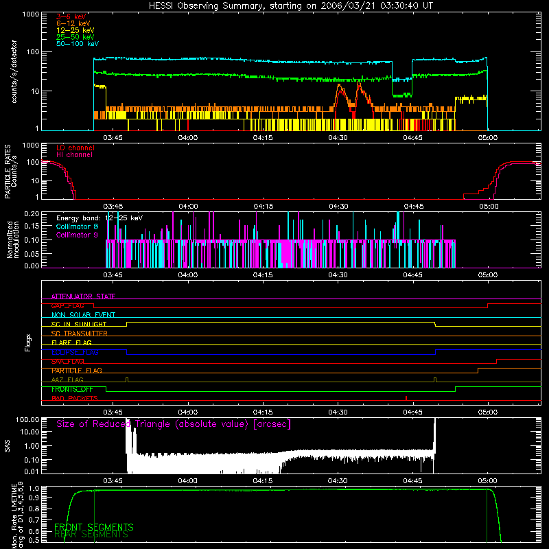This screenshot has width=549, height=549.
Task: Select the '0.9' tick on the livetime axis
Action: 35,498
